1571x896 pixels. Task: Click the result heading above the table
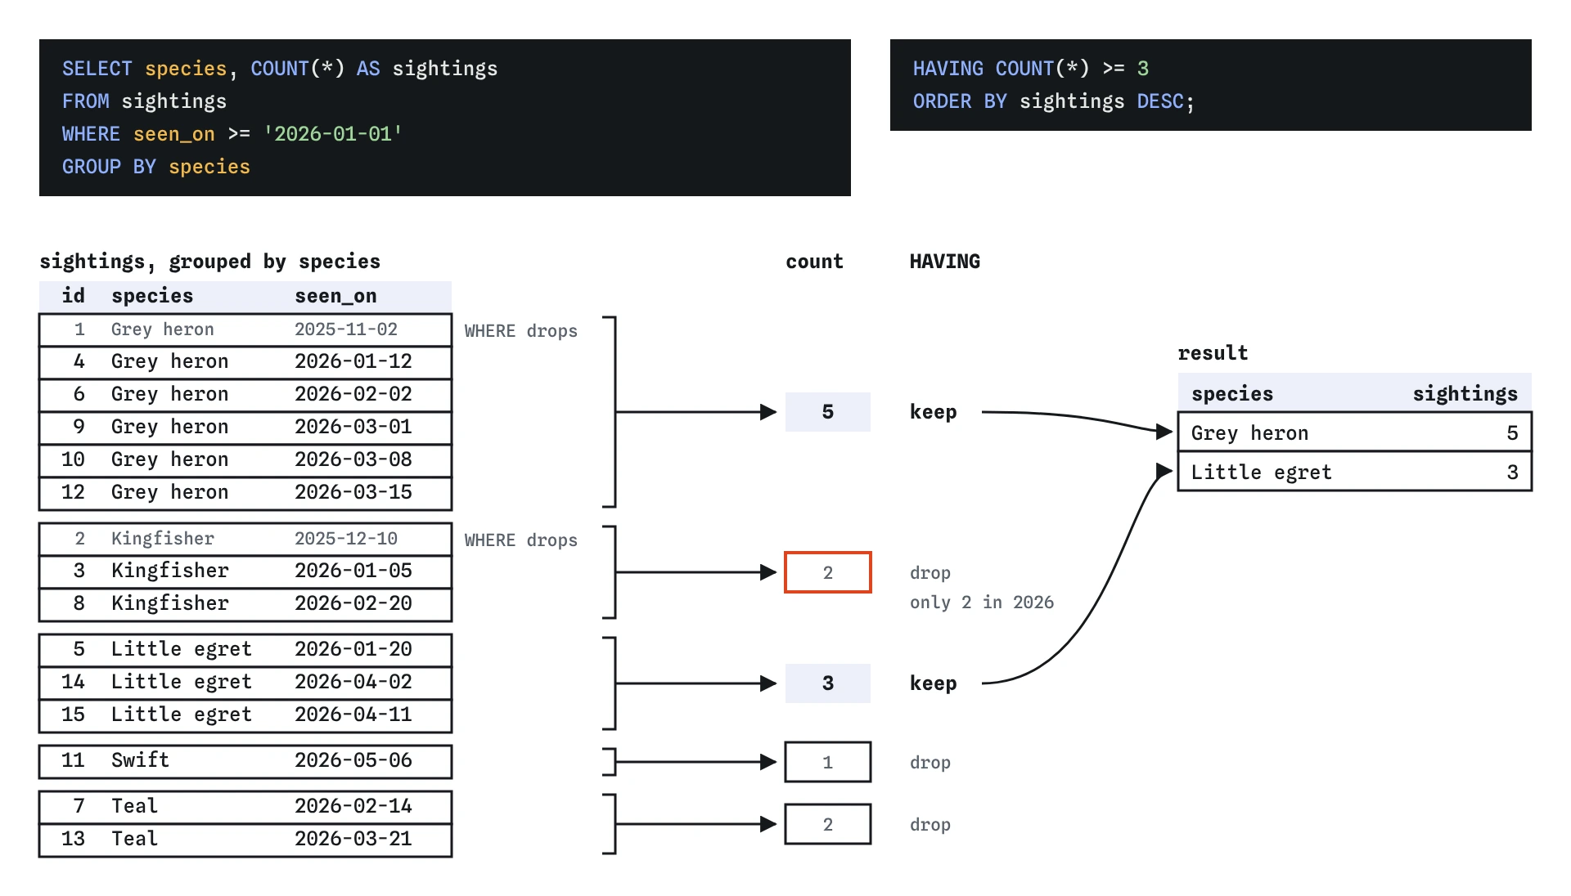pyautogui.click(x=1213, y=353)
